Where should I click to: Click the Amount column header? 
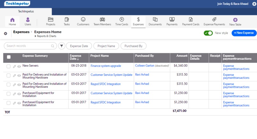182,56
